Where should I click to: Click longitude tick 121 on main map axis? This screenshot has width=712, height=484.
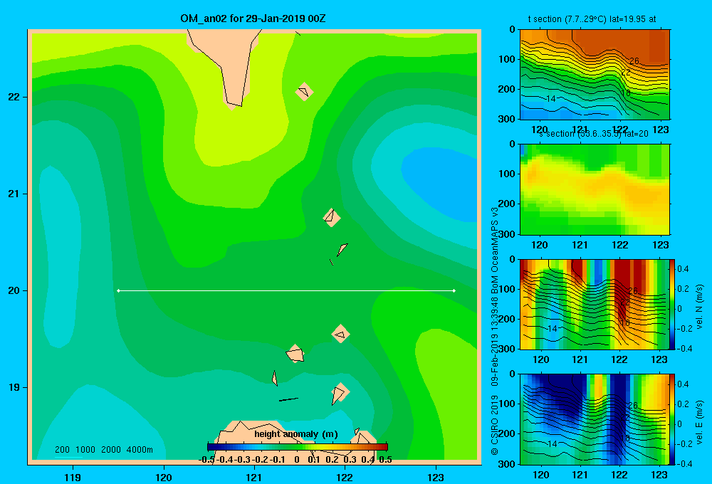click(254, 477)
